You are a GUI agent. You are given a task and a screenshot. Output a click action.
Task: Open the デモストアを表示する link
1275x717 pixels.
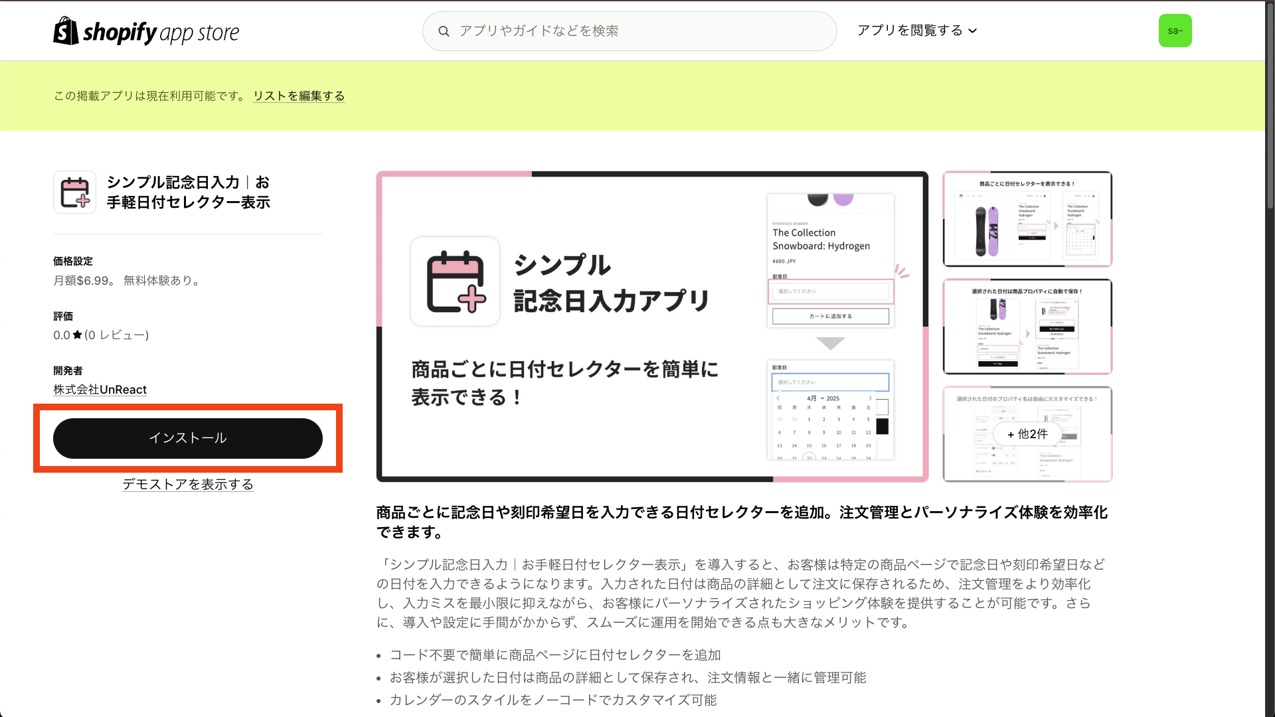(x=188, y=485)
